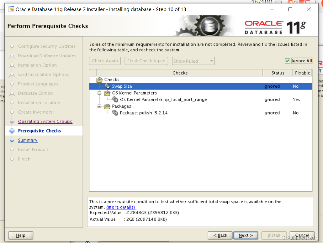
Task: Click the Swap Size gear icon
Action: point(107,86)
